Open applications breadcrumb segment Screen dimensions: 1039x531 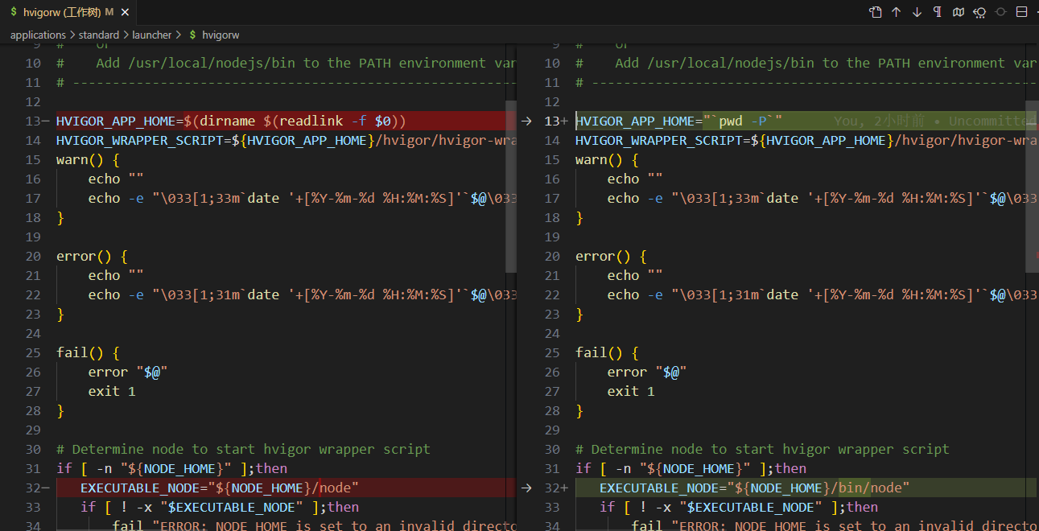38,35
